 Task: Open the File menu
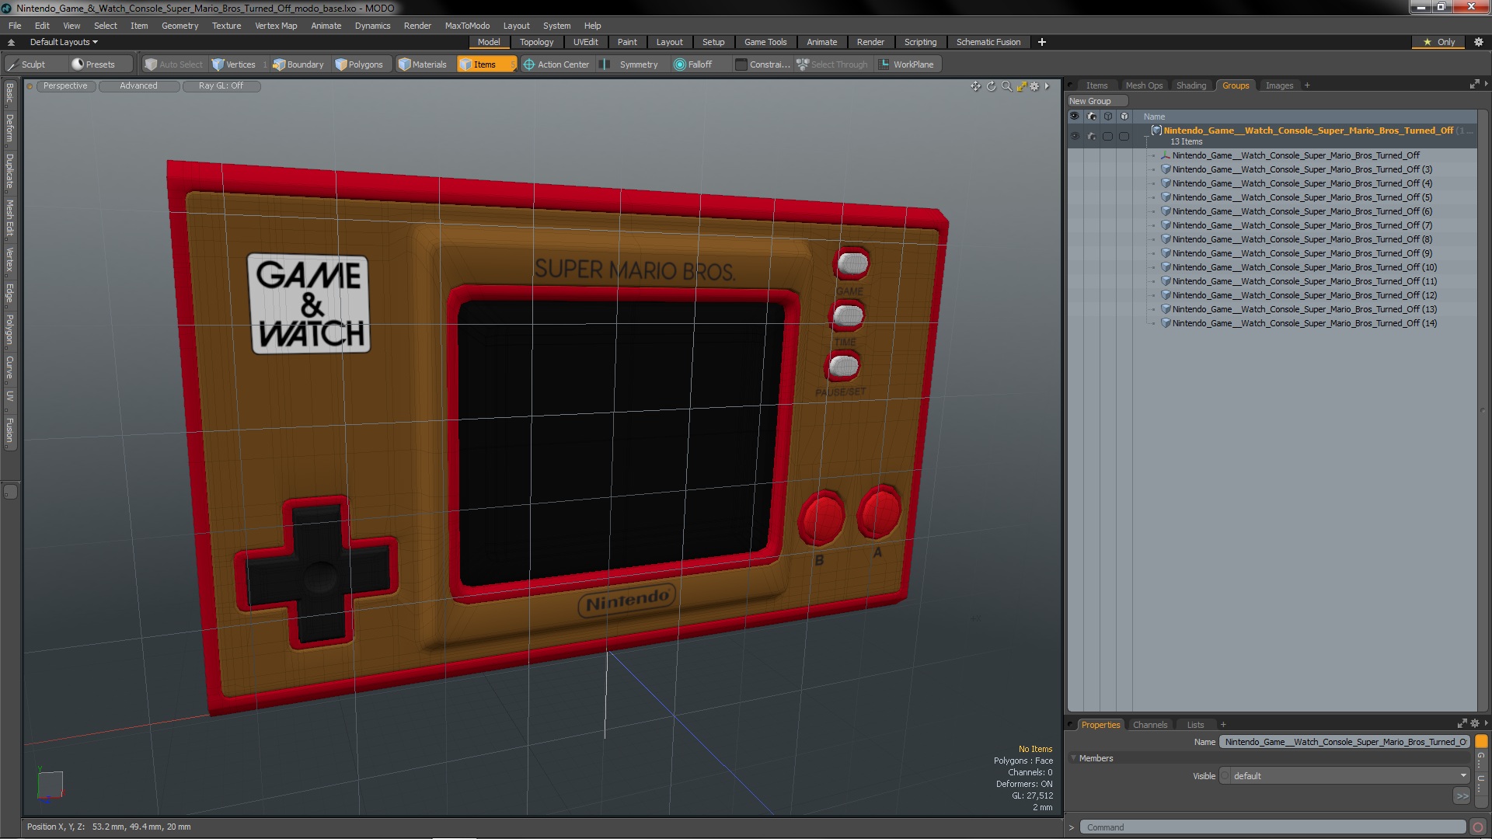15,26
